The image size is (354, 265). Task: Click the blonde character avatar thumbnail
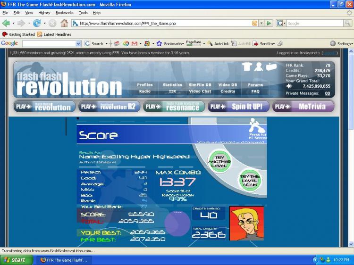point(246,224)
